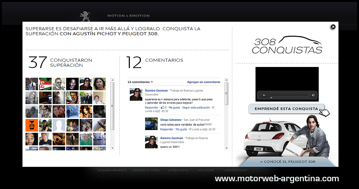Click the video progress slider track
The image size is (359, 189).
290,95
